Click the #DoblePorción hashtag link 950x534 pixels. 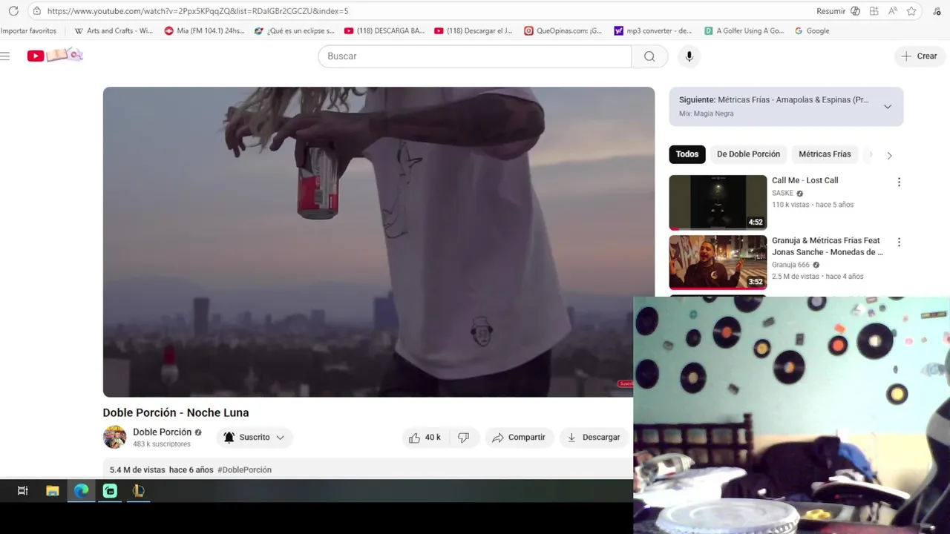244,470
